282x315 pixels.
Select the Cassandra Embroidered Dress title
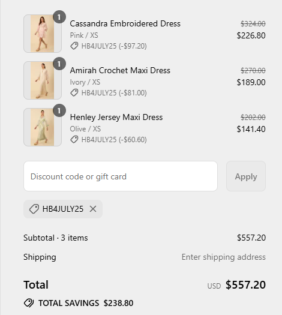[125, 23]
